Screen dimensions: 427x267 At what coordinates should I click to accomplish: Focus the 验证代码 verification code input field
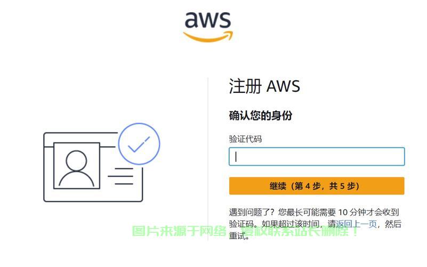coord(317,156)
